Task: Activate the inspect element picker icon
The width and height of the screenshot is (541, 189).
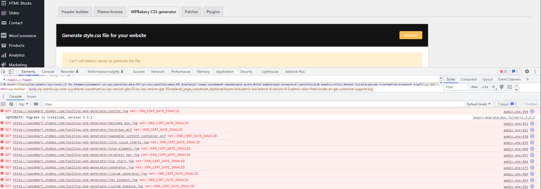Action: [3, 71]
